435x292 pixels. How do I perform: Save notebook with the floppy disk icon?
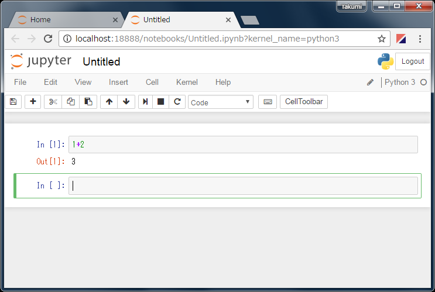(13, 102)
